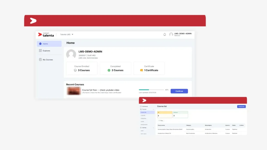This screenshot has width=267, height=150.
Task: Click the white arrow logo in top red banner
Action: 33,21
